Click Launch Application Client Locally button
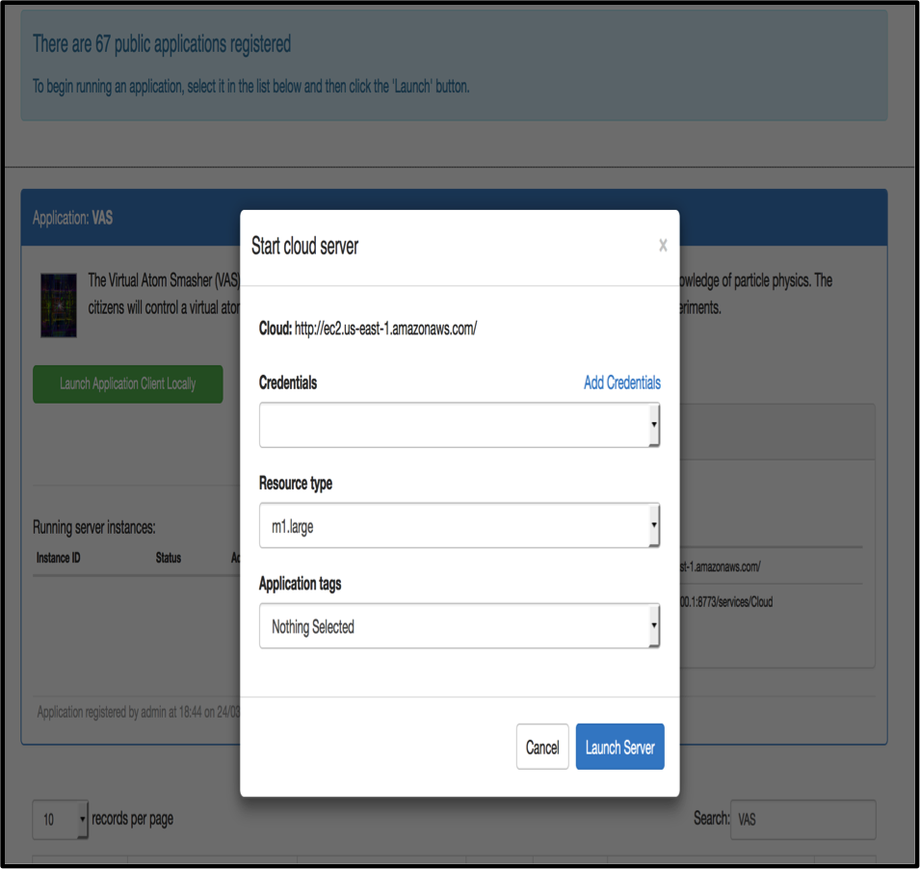This screenshot has width=920, height=869. pos(127,383)
